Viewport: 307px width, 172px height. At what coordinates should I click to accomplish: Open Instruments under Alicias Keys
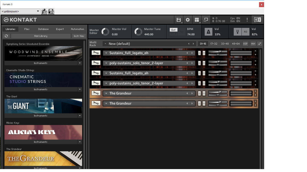pyautogui.click(x=41, y=142)
